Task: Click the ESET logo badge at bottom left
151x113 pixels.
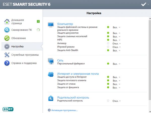Action: point(8,109)
